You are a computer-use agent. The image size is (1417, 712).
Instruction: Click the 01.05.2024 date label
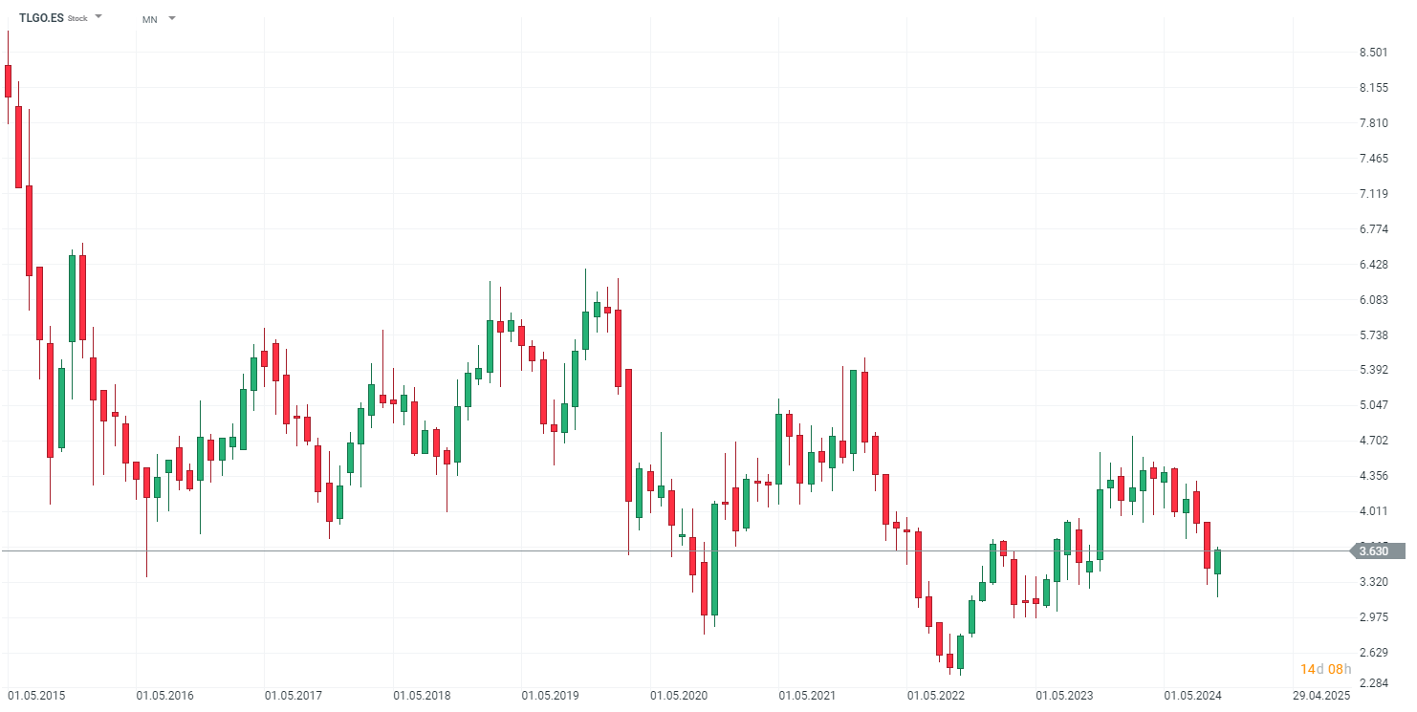click(1192, 696)
